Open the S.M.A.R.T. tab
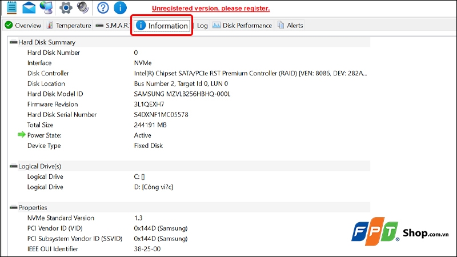This screenshot has width=457, height=257. pyautogui.click(x=112, y=25)
